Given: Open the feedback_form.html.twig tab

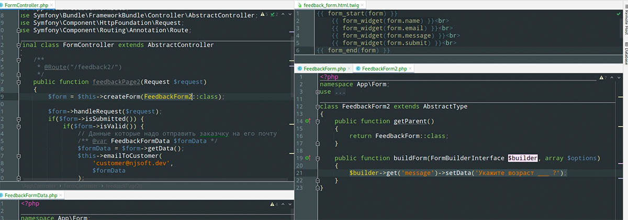Looking at the screenshot, I should tap(331, 5).
